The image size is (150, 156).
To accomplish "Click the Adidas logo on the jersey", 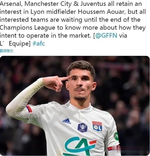I will point(67,121).
